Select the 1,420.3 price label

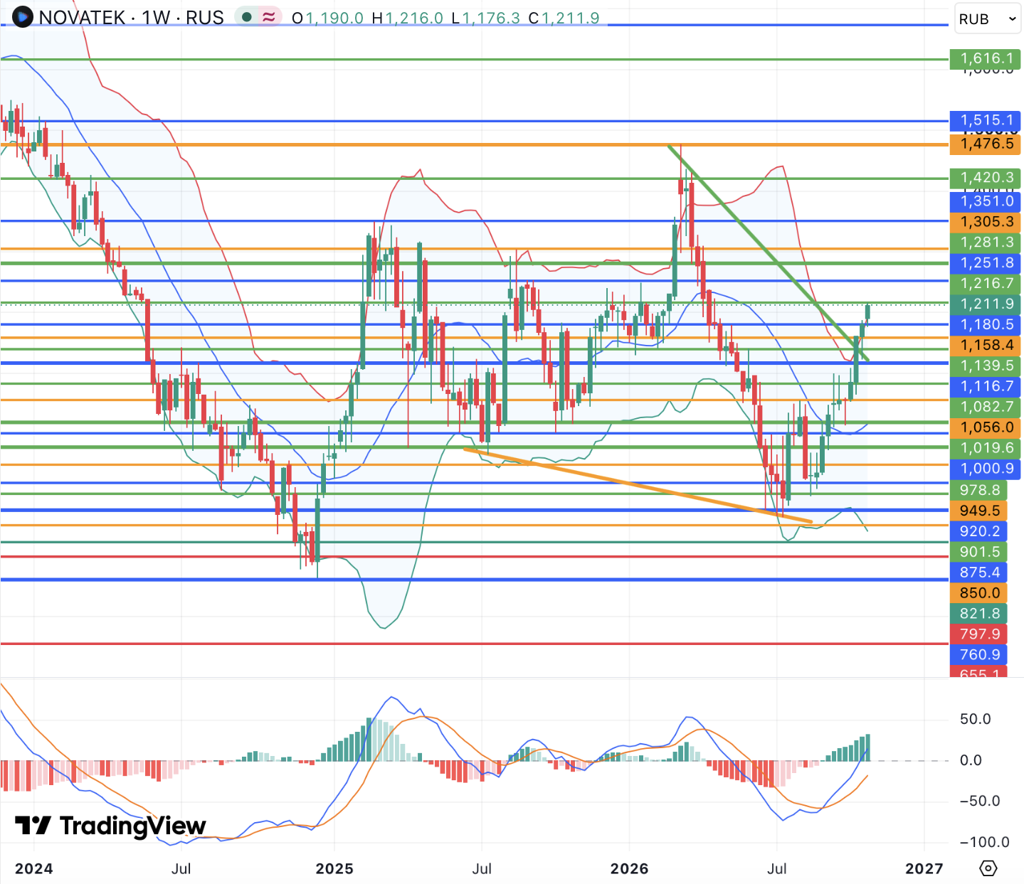[x=986, y=178]
